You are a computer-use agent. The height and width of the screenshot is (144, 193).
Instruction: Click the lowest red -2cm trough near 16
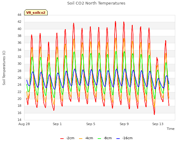click(154, 114)
